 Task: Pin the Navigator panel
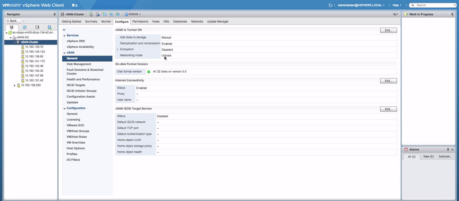pos(55,14)
